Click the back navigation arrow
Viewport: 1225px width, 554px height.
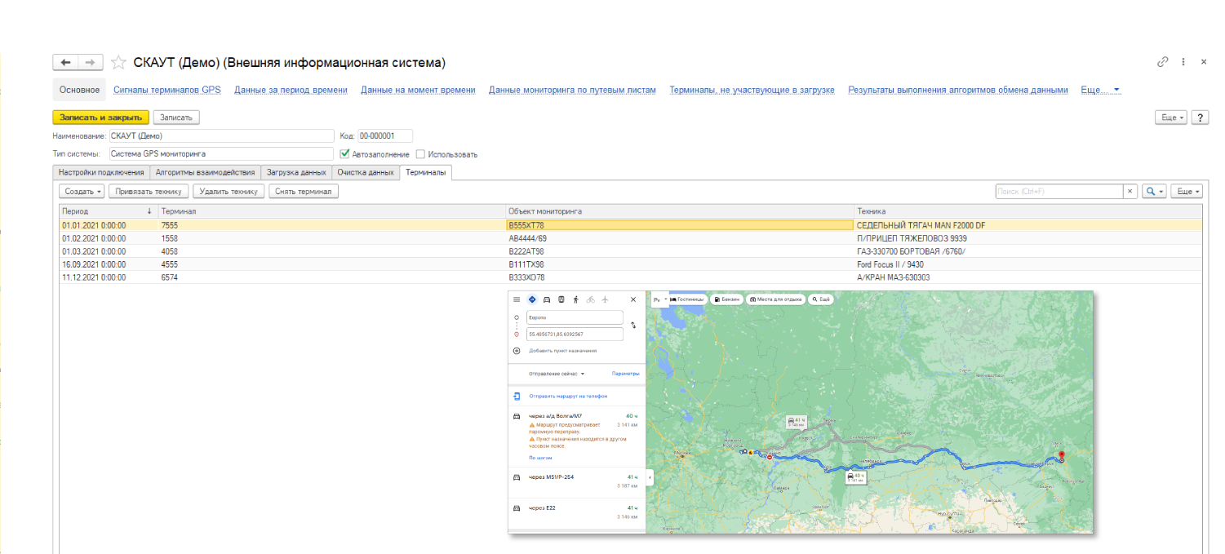(66, 63)
